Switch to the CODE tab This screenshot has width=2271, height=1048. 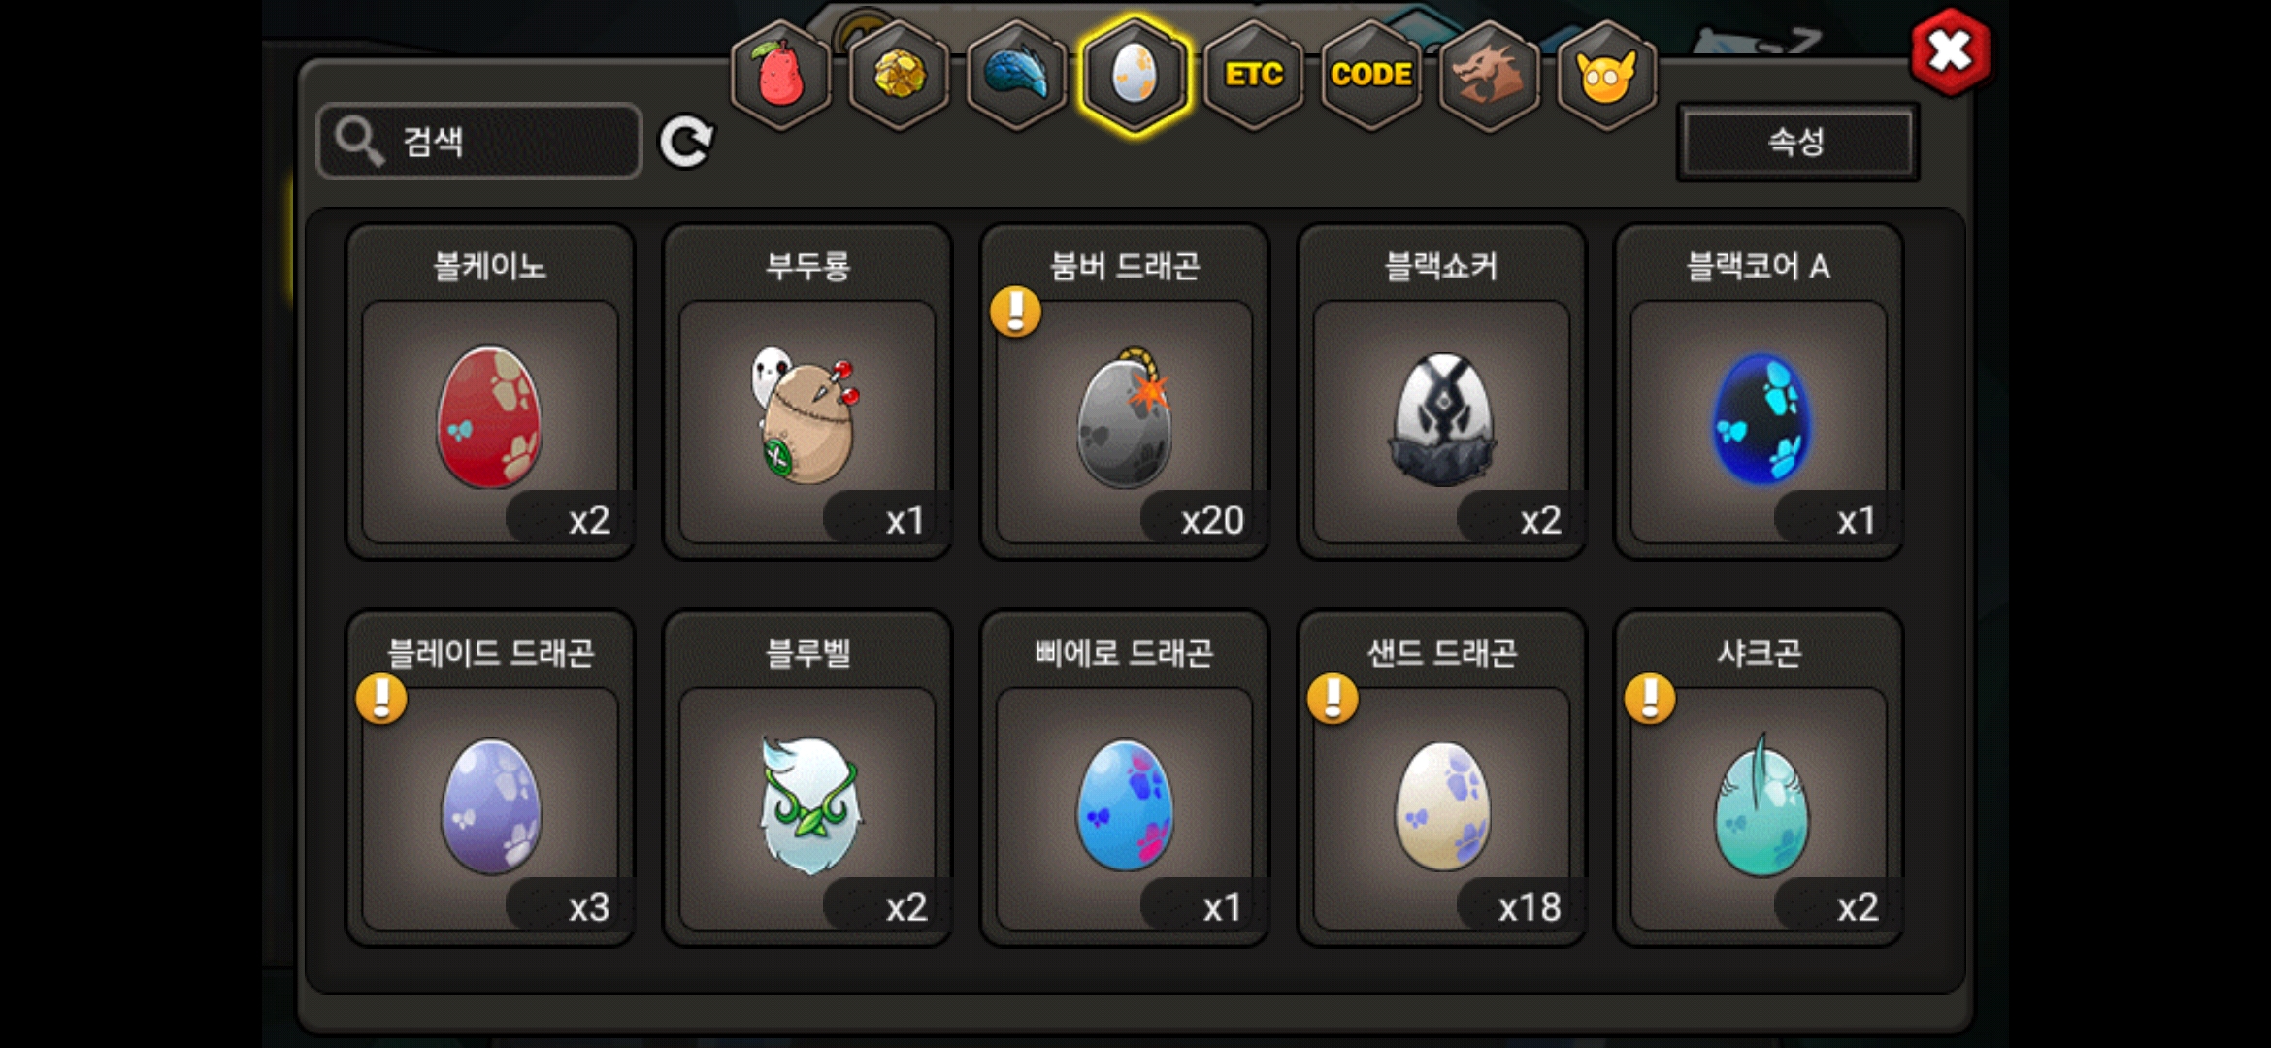pyautogui.click(x=1371, y=75)
